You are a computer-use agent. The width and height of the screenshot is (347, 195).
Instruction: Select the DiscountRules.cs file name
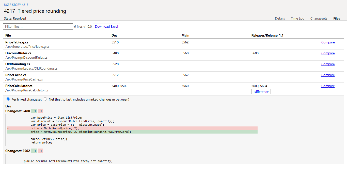click(18, 53)
